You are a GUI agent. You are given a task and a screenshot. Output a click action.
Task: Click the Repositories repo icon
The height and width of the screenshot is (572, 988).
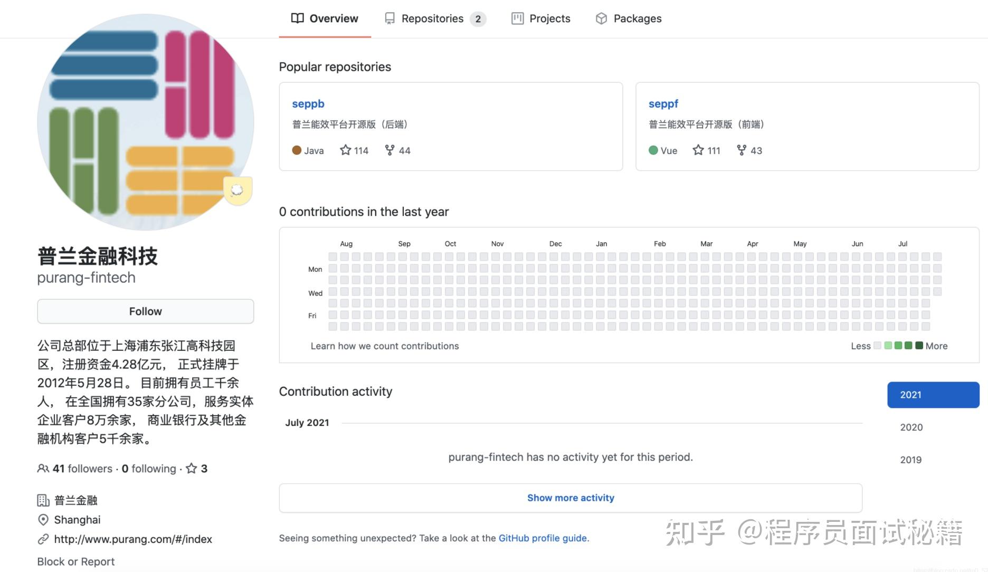389,17
